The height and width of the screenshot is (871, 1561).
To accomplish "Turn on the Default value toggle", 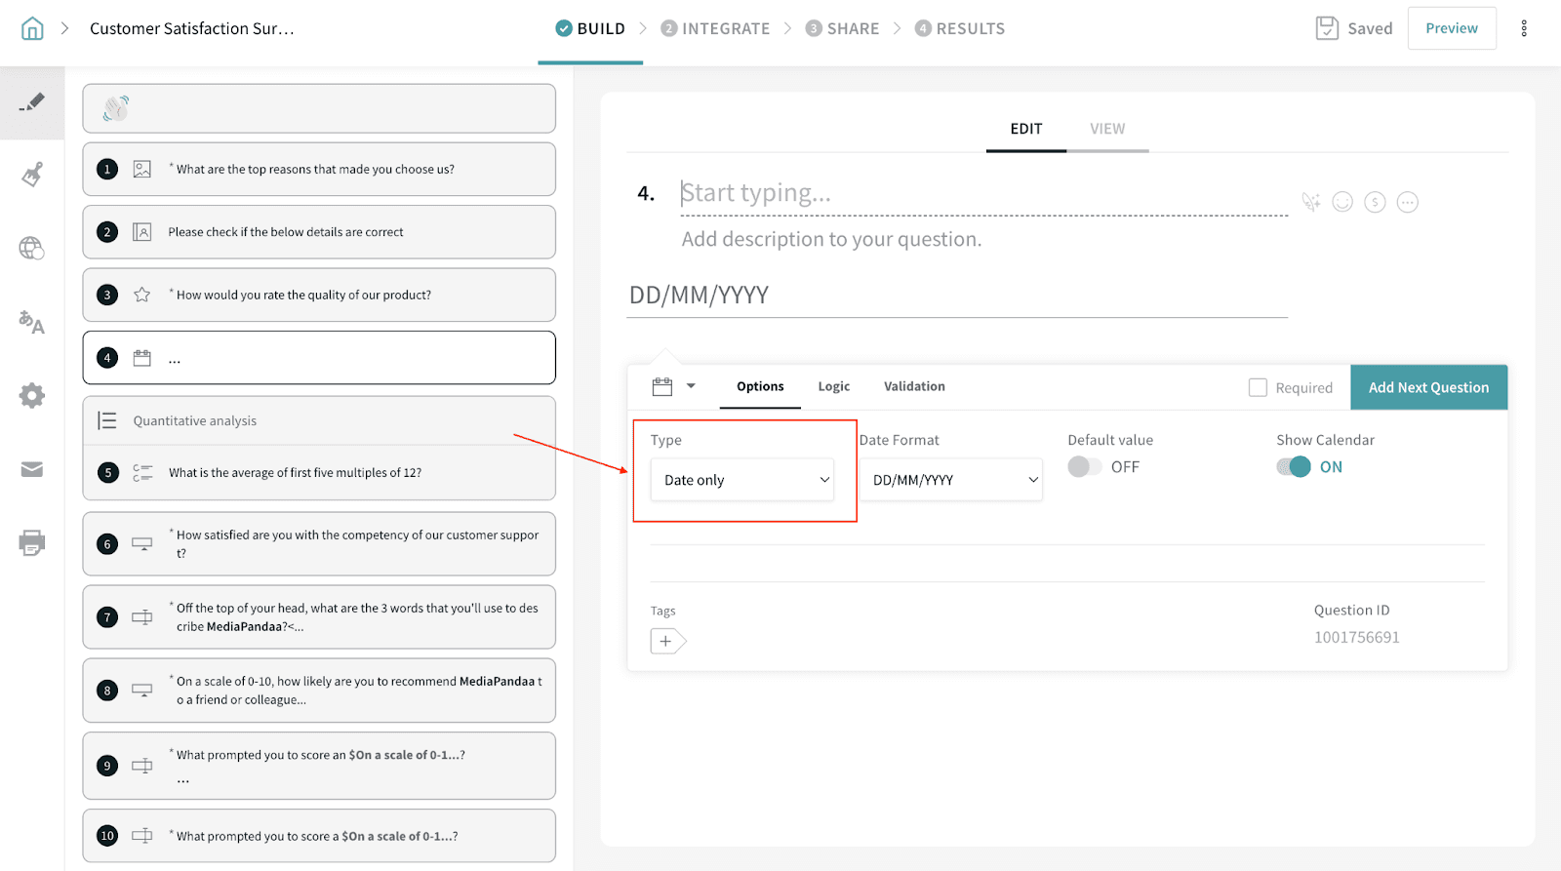I will click(x=1084, y=467).
